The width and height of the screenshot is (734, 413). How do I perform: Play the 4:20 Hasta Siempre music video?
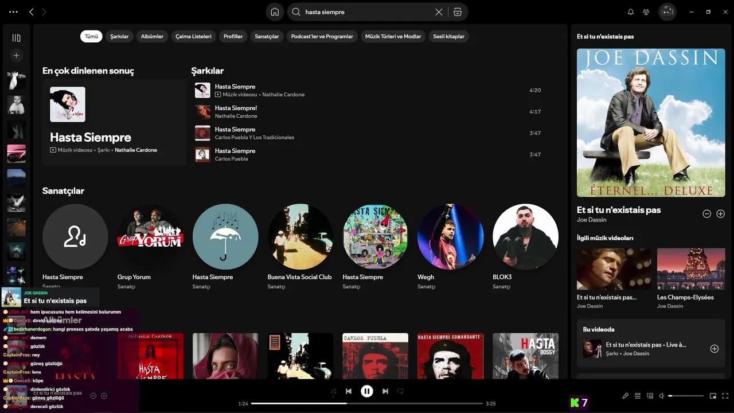point(368,91)
